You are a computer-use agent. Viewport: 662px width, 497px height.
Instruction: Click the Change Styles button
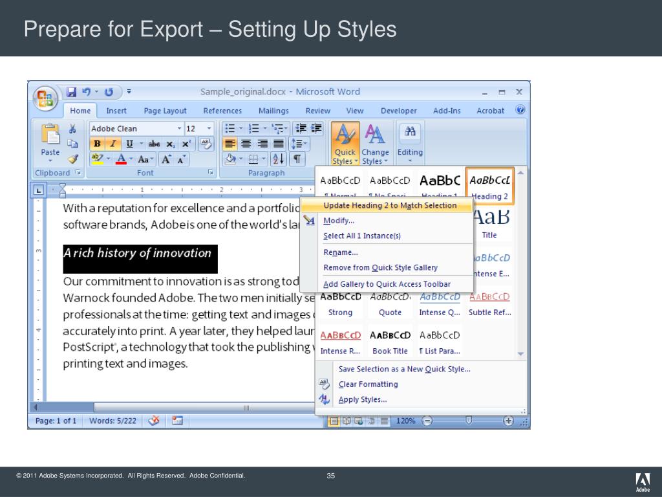[x=375, y=144]
